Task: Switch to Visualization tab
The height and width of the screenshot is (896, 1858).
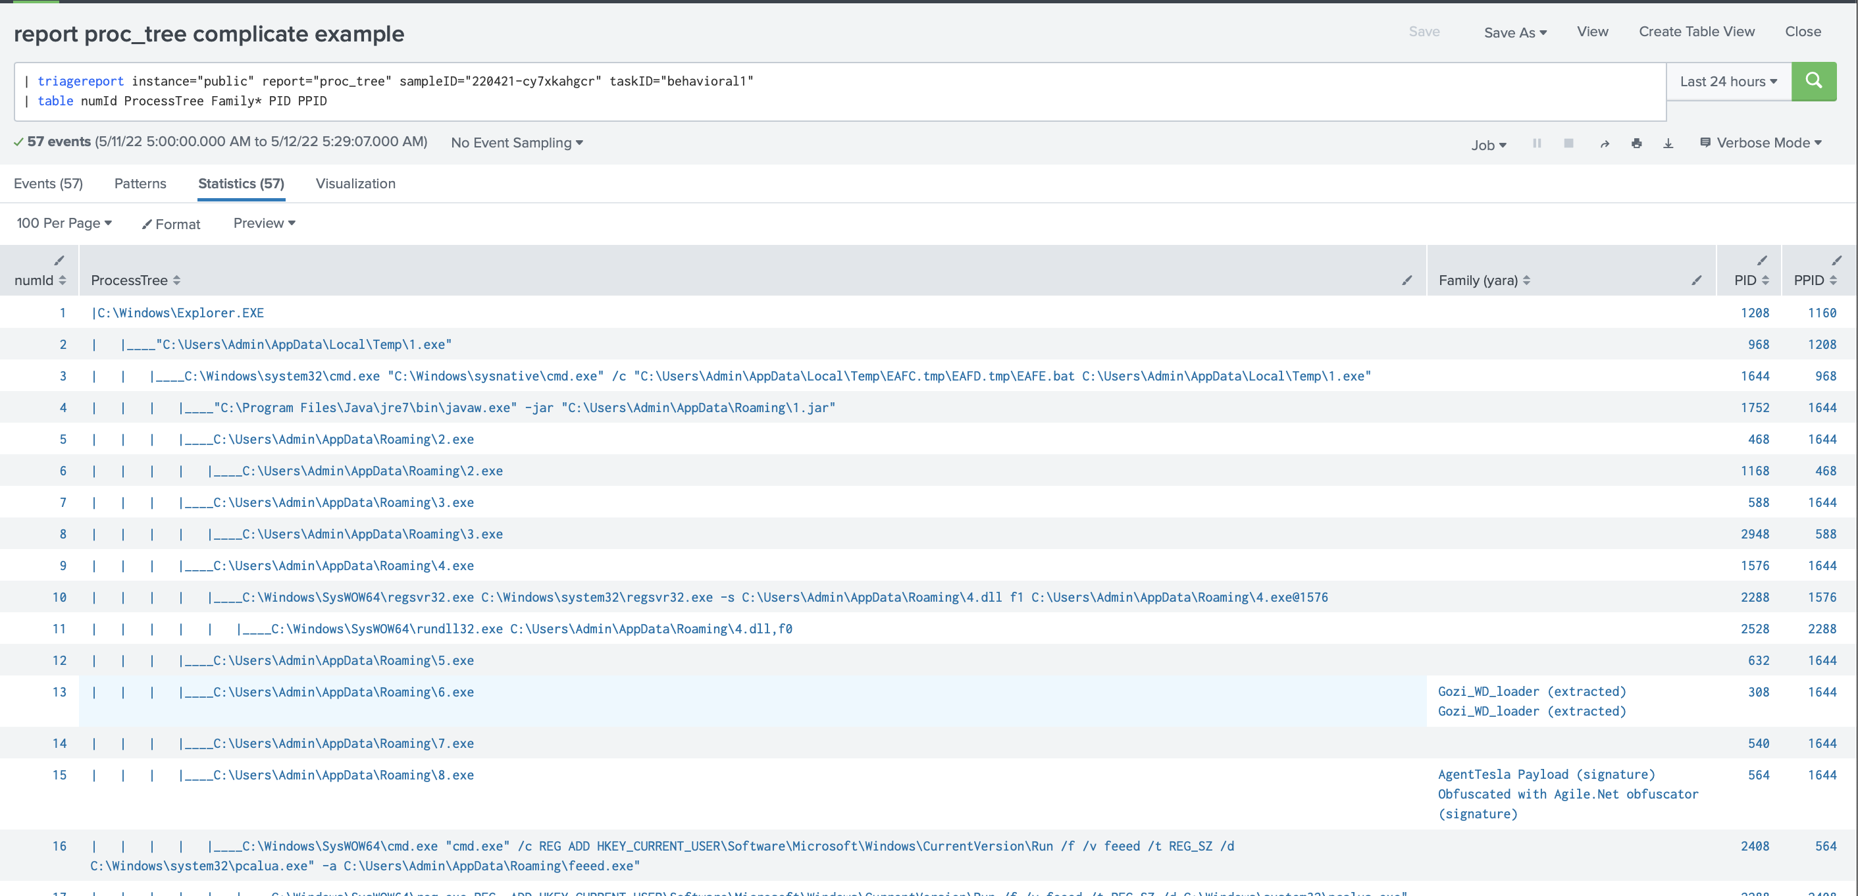Action: coord(355,183)
